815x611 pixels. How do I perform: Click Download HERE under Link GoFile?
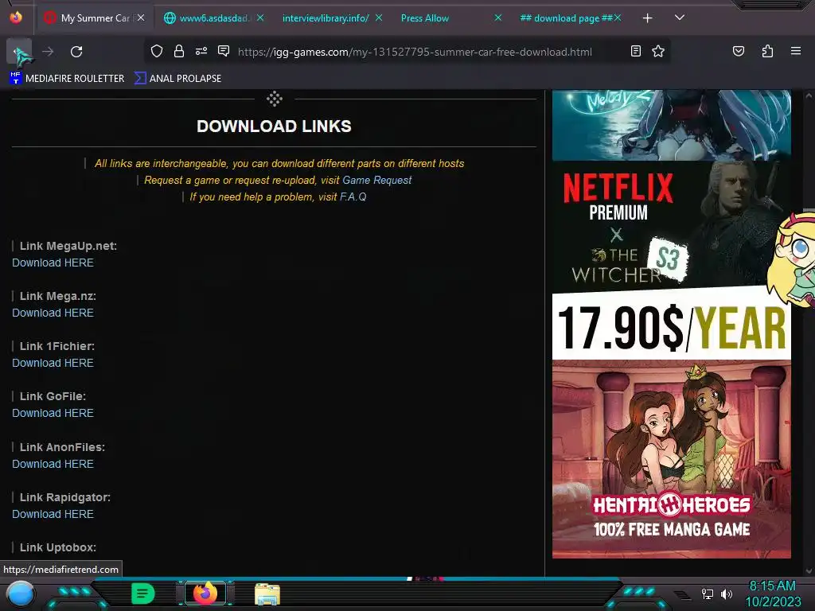(x=53, y=413)
